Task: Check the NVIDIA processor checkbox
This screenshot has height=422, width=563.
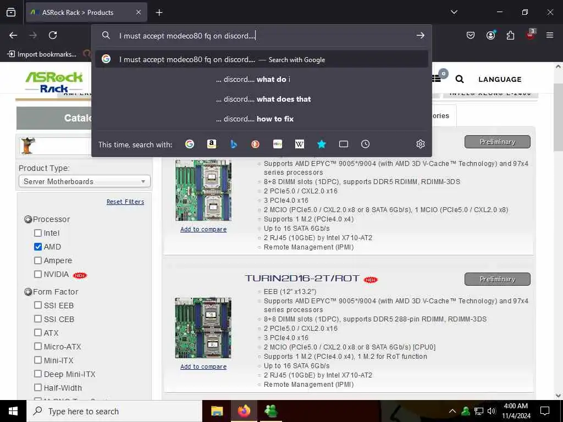Action: click(38, 274)
